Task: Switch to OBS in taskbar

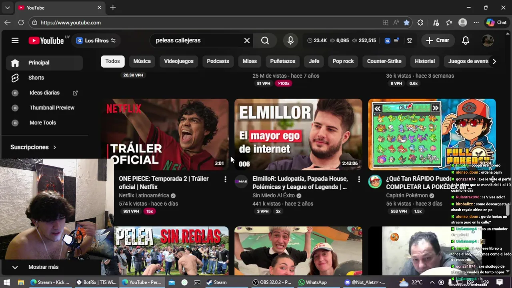Action: pyautogui.click(x=272, y=282)
